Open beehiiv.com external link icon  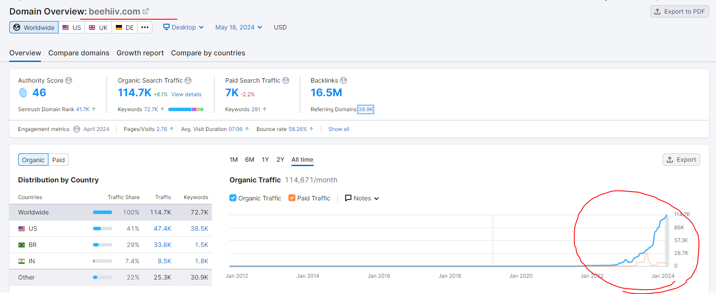click(146, 11)
